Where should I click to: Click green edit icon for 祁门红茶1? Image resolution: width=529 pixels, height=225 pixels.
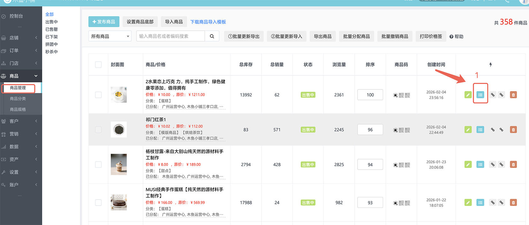coord(468,130)
